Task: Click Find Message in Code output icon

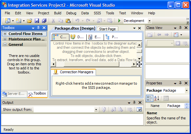Action: pyautogui.click(x=104, y=109)
